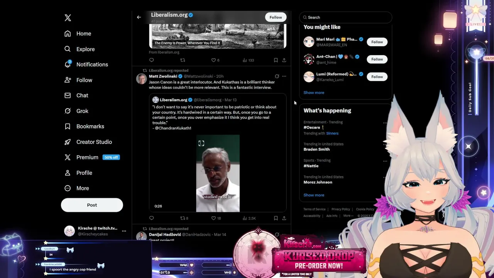This screenshot has width=494, height=278.
Task: Show more suggested accounts under You might like
Action: [x=314, y=93]
